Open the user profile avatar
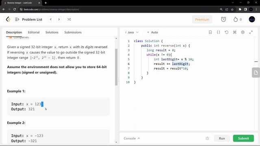 252,19
